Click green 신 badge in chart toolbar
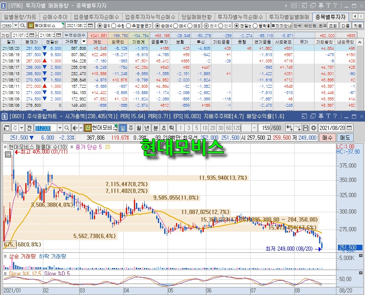Screen dimensions: 365x295 87,128
